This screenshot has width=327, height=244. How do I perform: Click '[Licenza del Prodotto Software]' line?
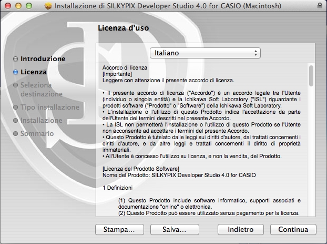click(x=140, y=169)
